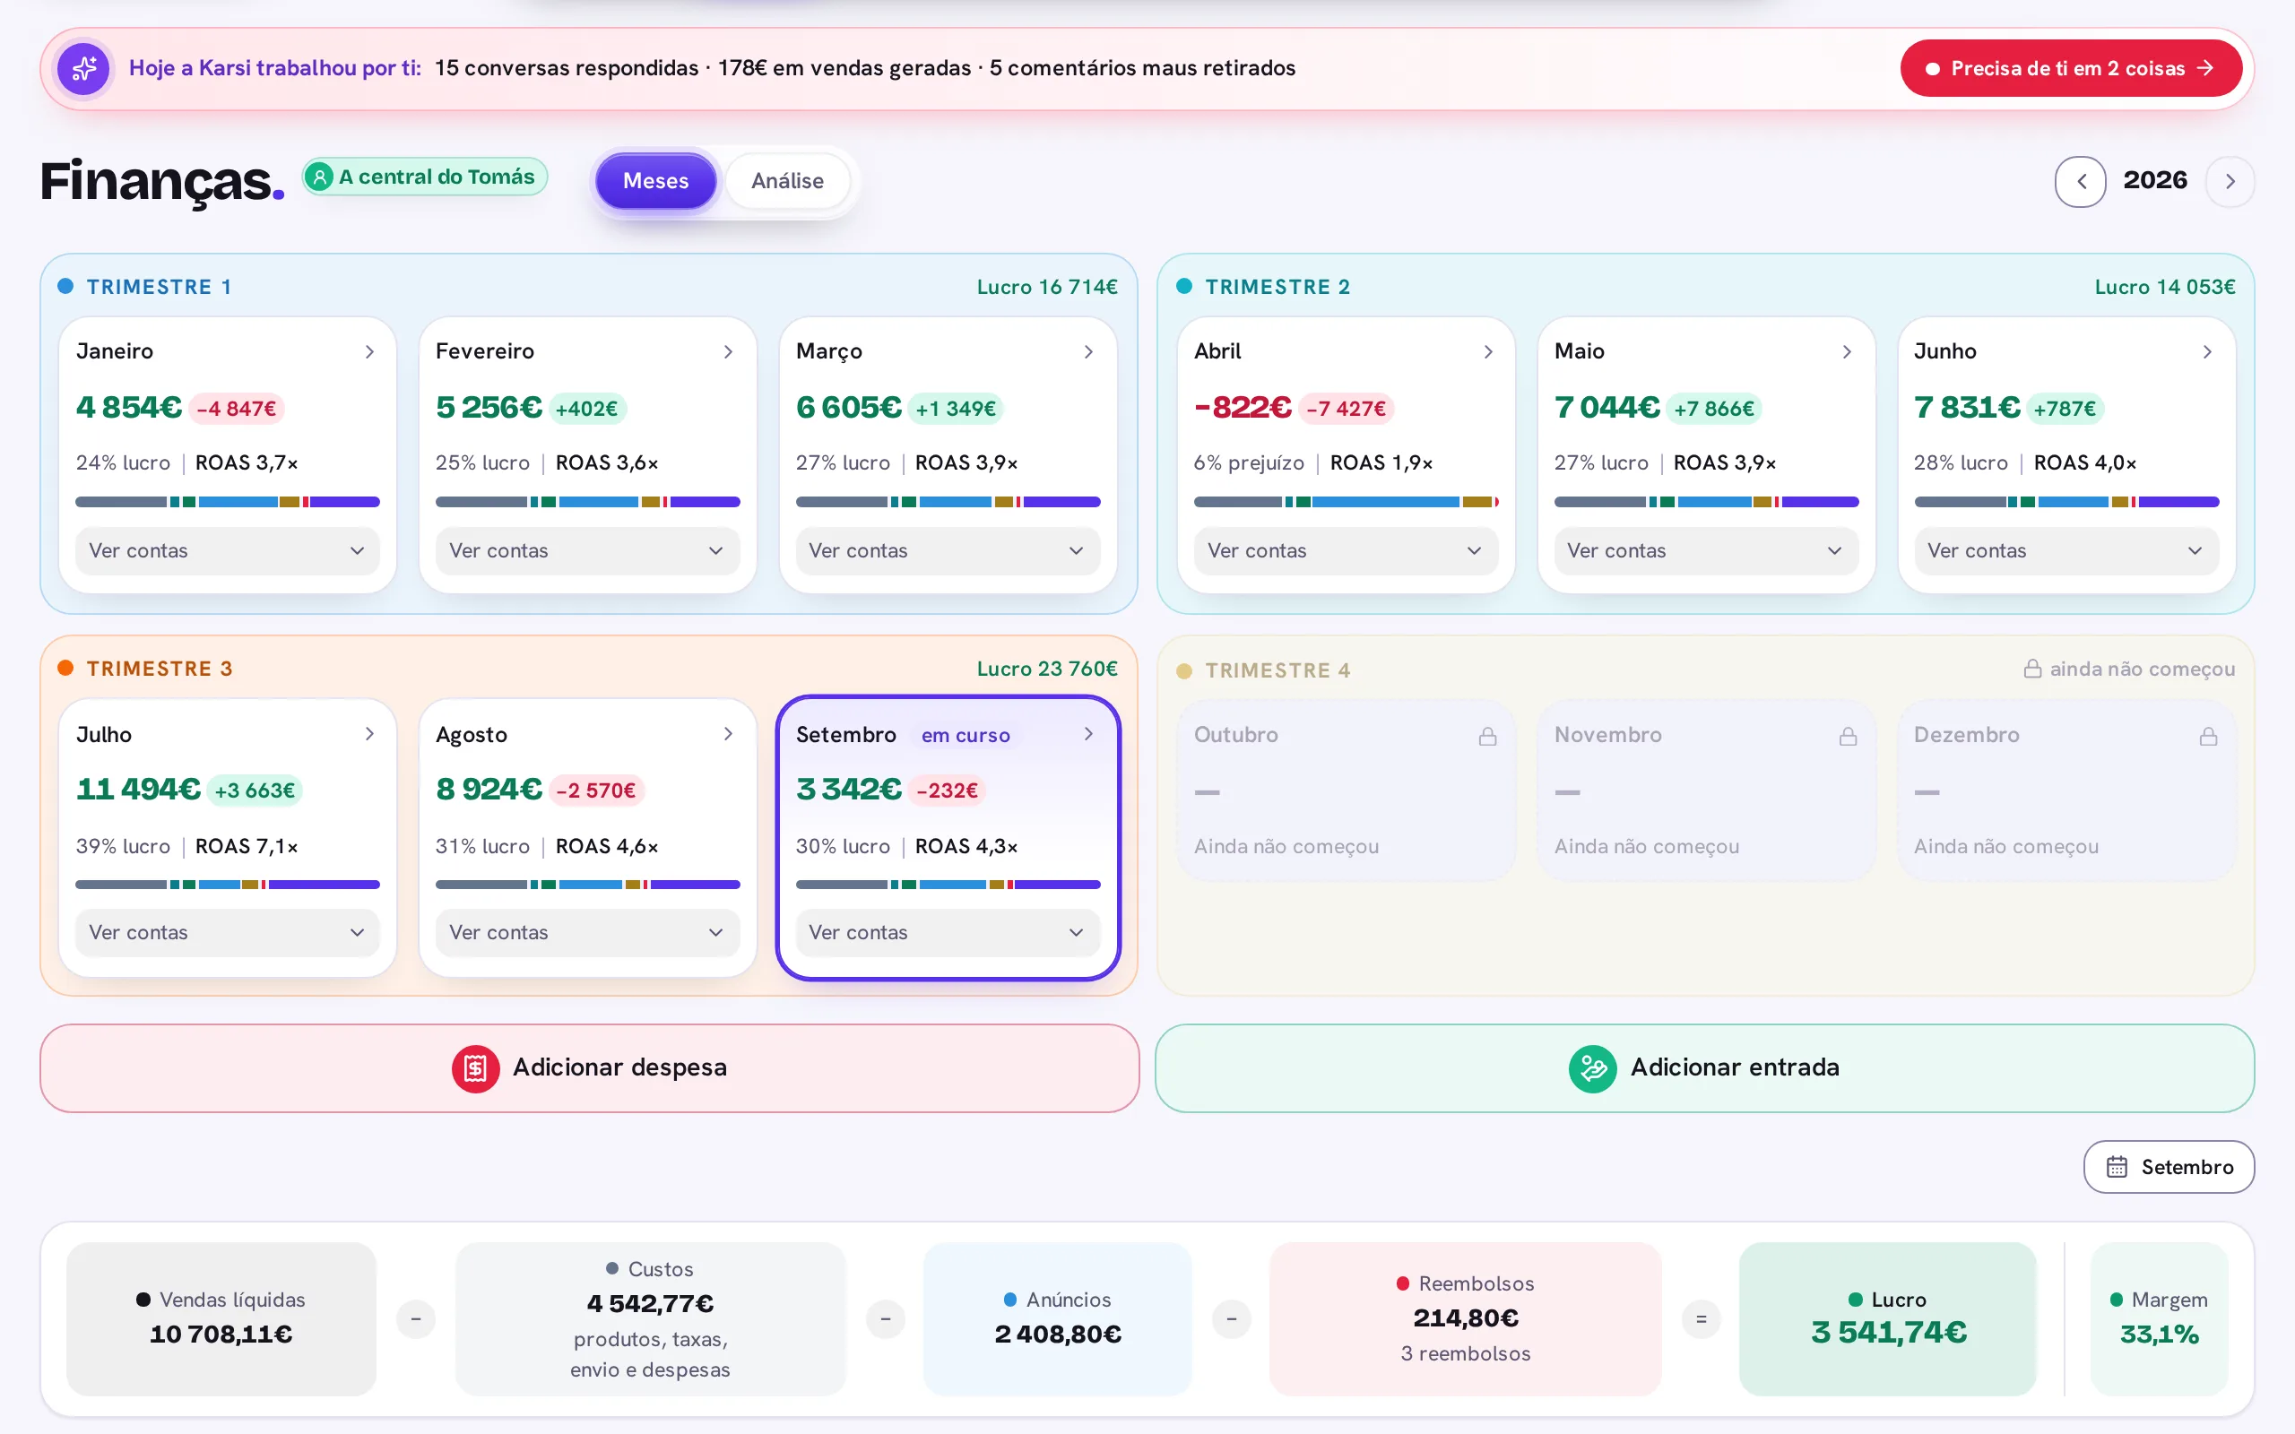Expand Ver contas for Janeiro
Screen dimensions: 2295x1434
click(228, 551)
